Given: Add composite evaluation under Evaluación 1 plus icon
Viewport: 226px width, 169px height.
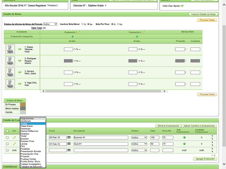Looking at the screenshot, I should coord(72,37).
